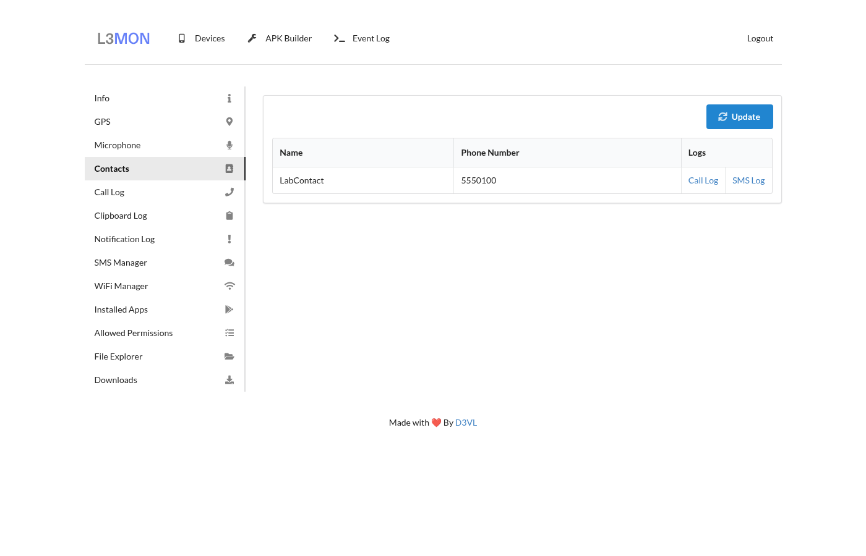Open Call Log link for LabContact

pyautogui.click(x=703, y=180)
